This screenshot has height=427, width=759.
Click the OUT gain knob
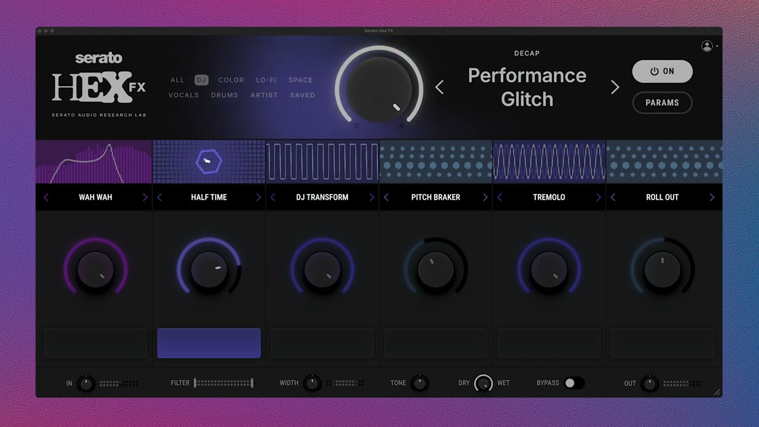[x=650, y=383]
